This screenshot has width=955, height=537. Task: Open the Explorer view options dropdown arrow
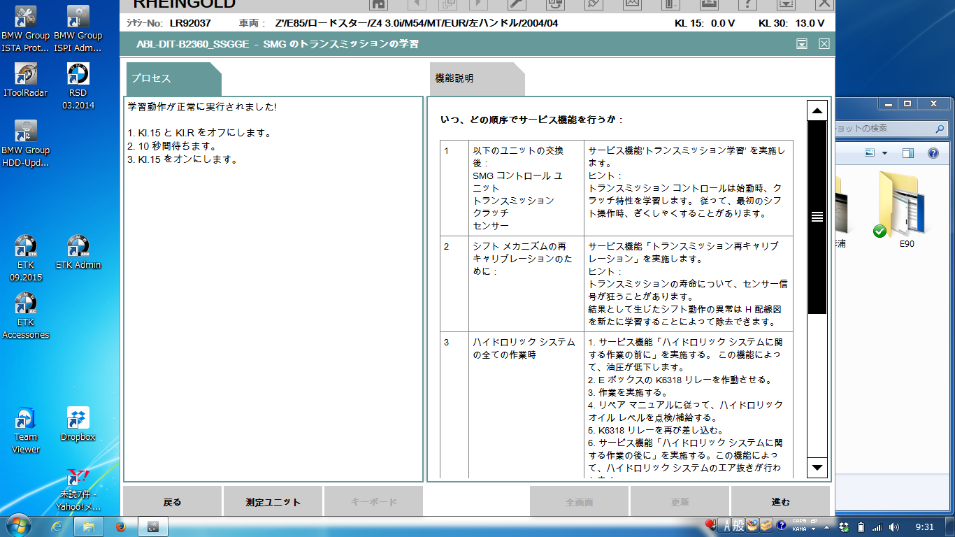(x=884, y=153)
